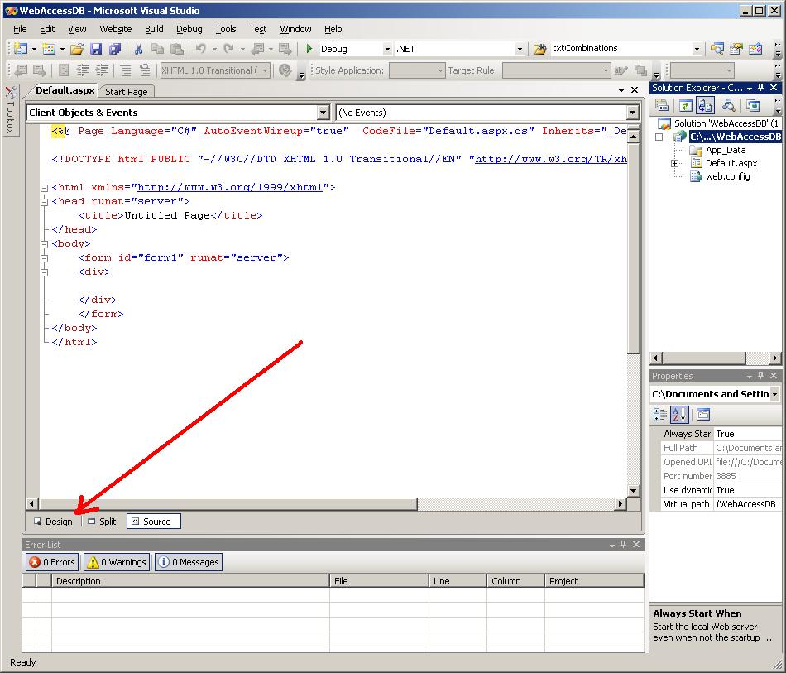Click the Open File folder icon

click(x=76, y=49)
